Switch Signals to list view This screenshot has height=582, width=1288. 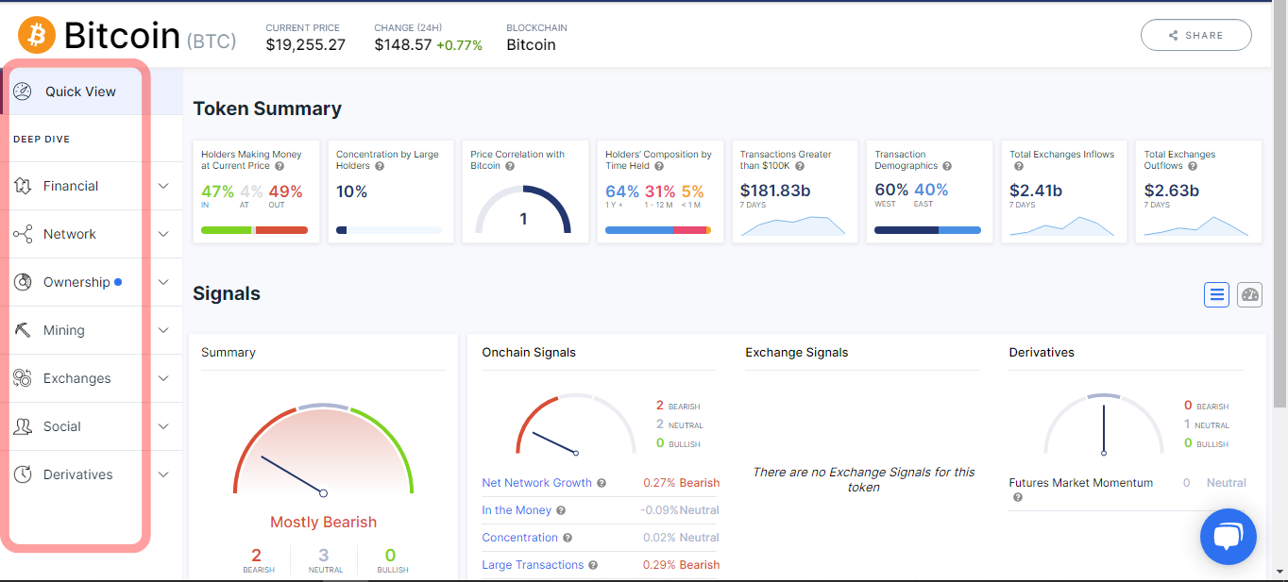(1216, 295)
